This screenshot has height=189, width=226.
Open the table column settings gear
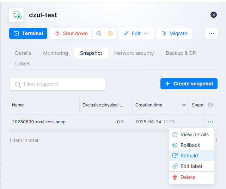click(210, 105)
